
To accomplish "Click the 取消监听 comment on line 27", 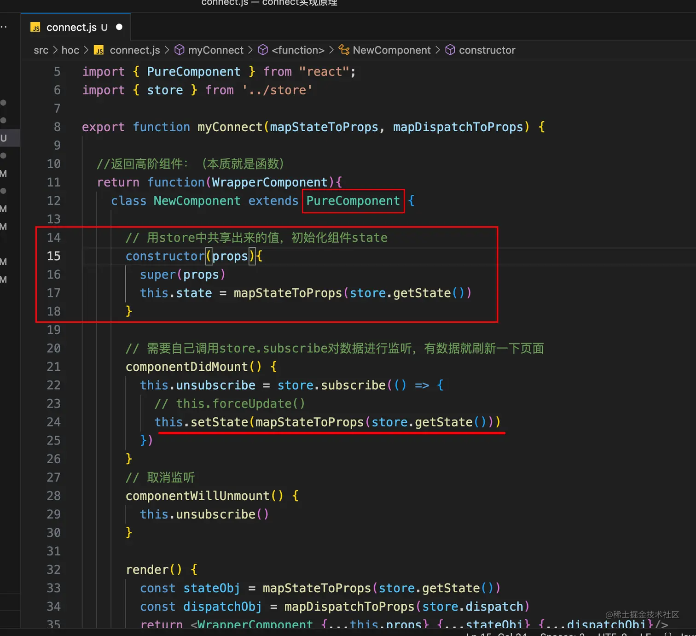I will click(x=160, y=478).
